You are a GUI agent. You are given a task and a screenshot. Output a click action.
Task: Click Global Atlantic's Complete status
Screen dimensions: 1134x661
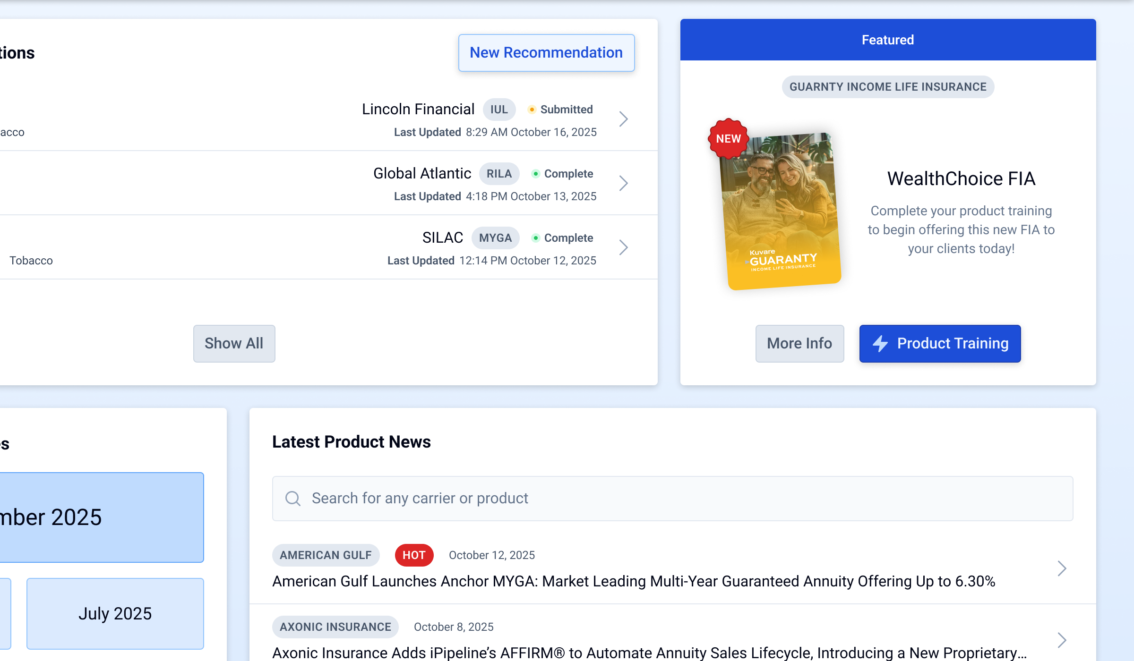point(562,174)
